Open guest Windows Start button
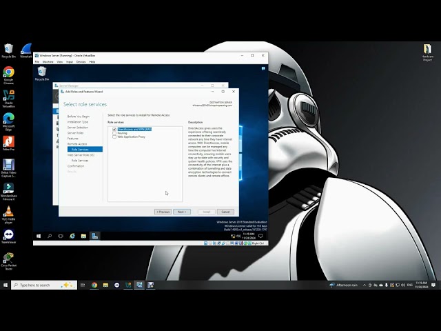The image size is (441, 331). coord(39,236)
